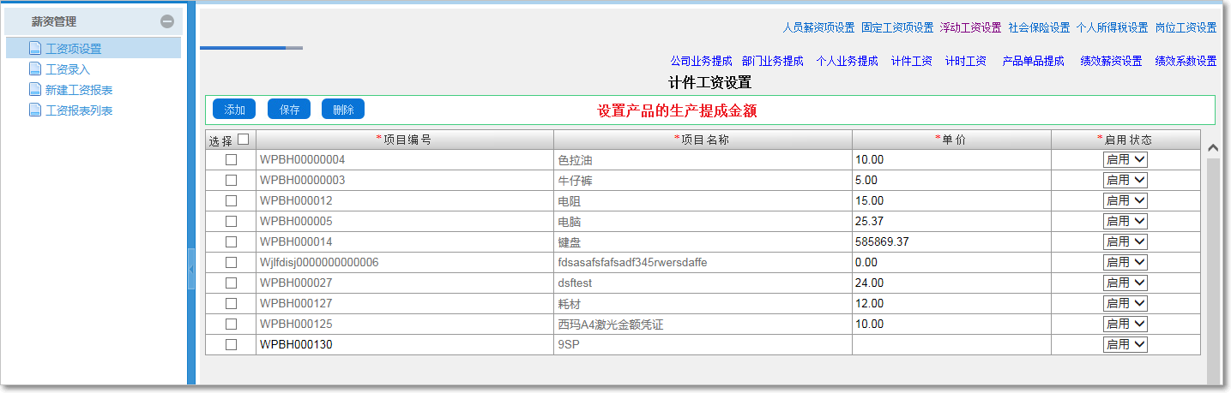Screen dimensions: 1231x393
Task: Click the sidebar collapse handle arrow
Action: tap(191, 269)
